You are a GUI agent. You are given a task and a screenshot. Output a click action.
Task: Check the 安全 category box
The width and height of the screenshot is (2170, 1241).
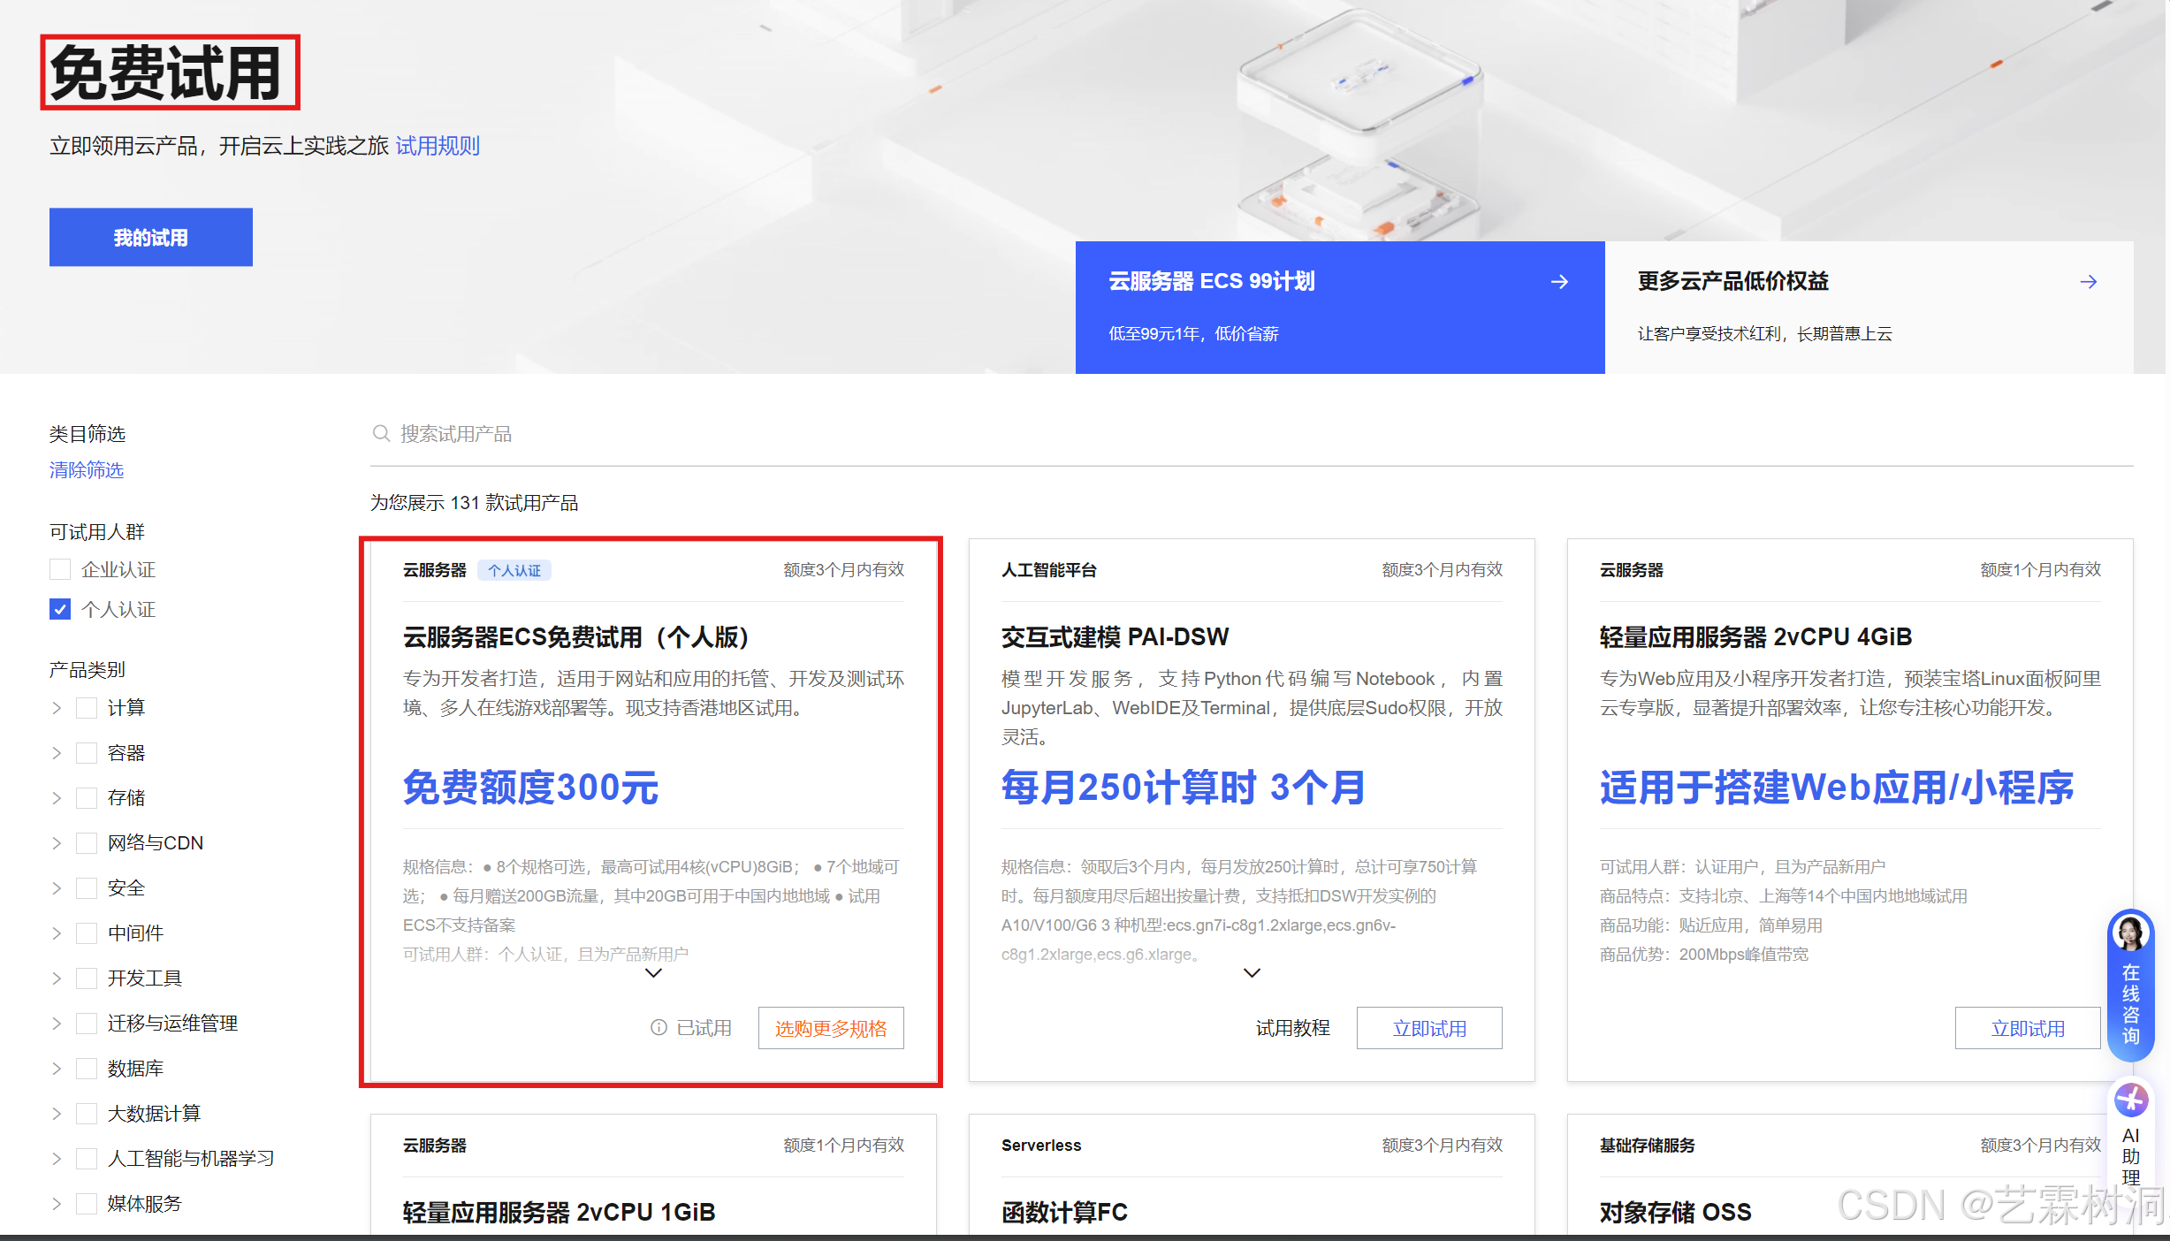coord(87,887)
